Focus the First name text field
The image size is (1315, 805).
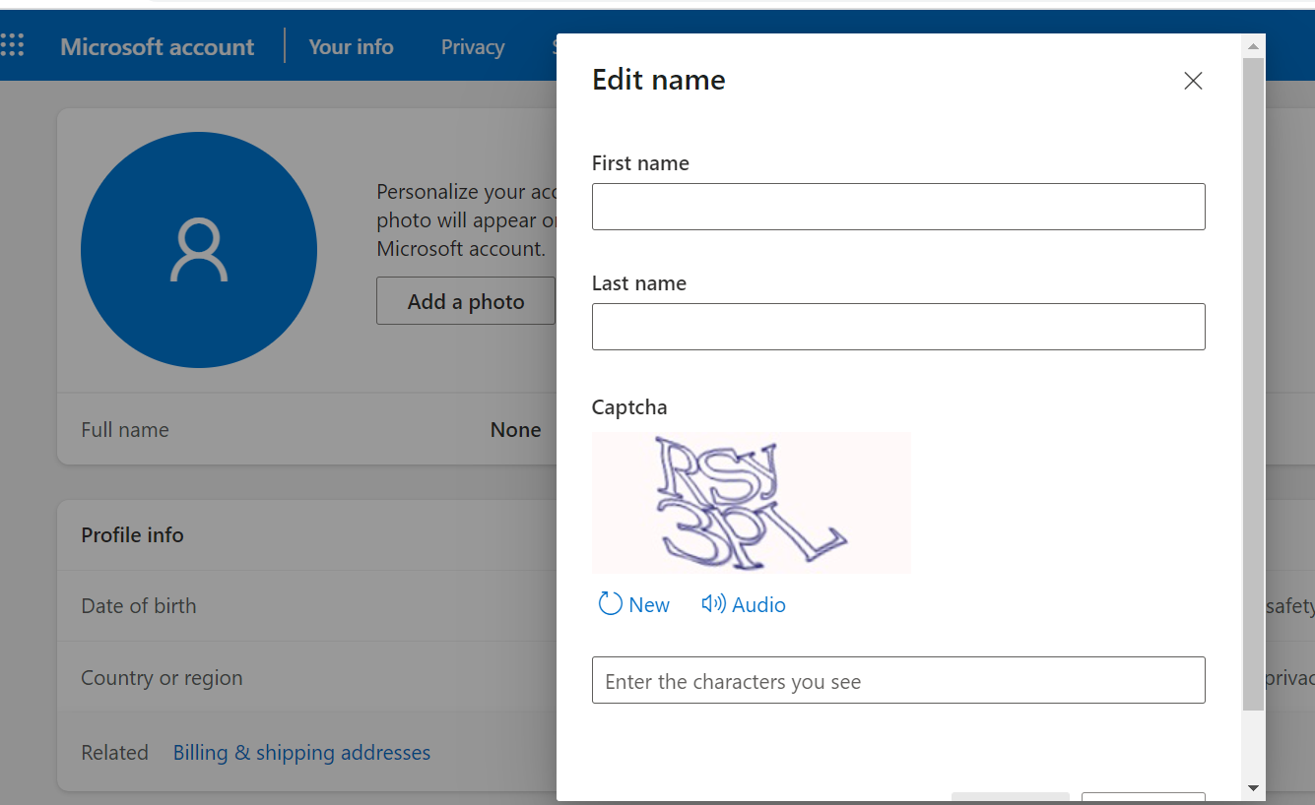pyautogui.click(x=897, y=207)
